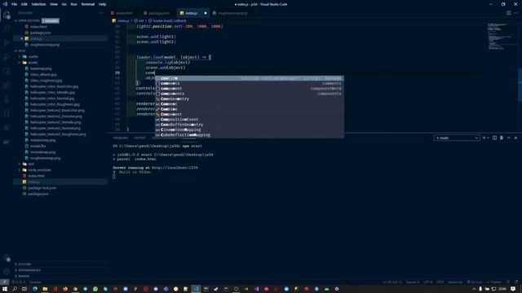
Task: Open File Explorer from taskbar
Action: click(x=45, y=289)
